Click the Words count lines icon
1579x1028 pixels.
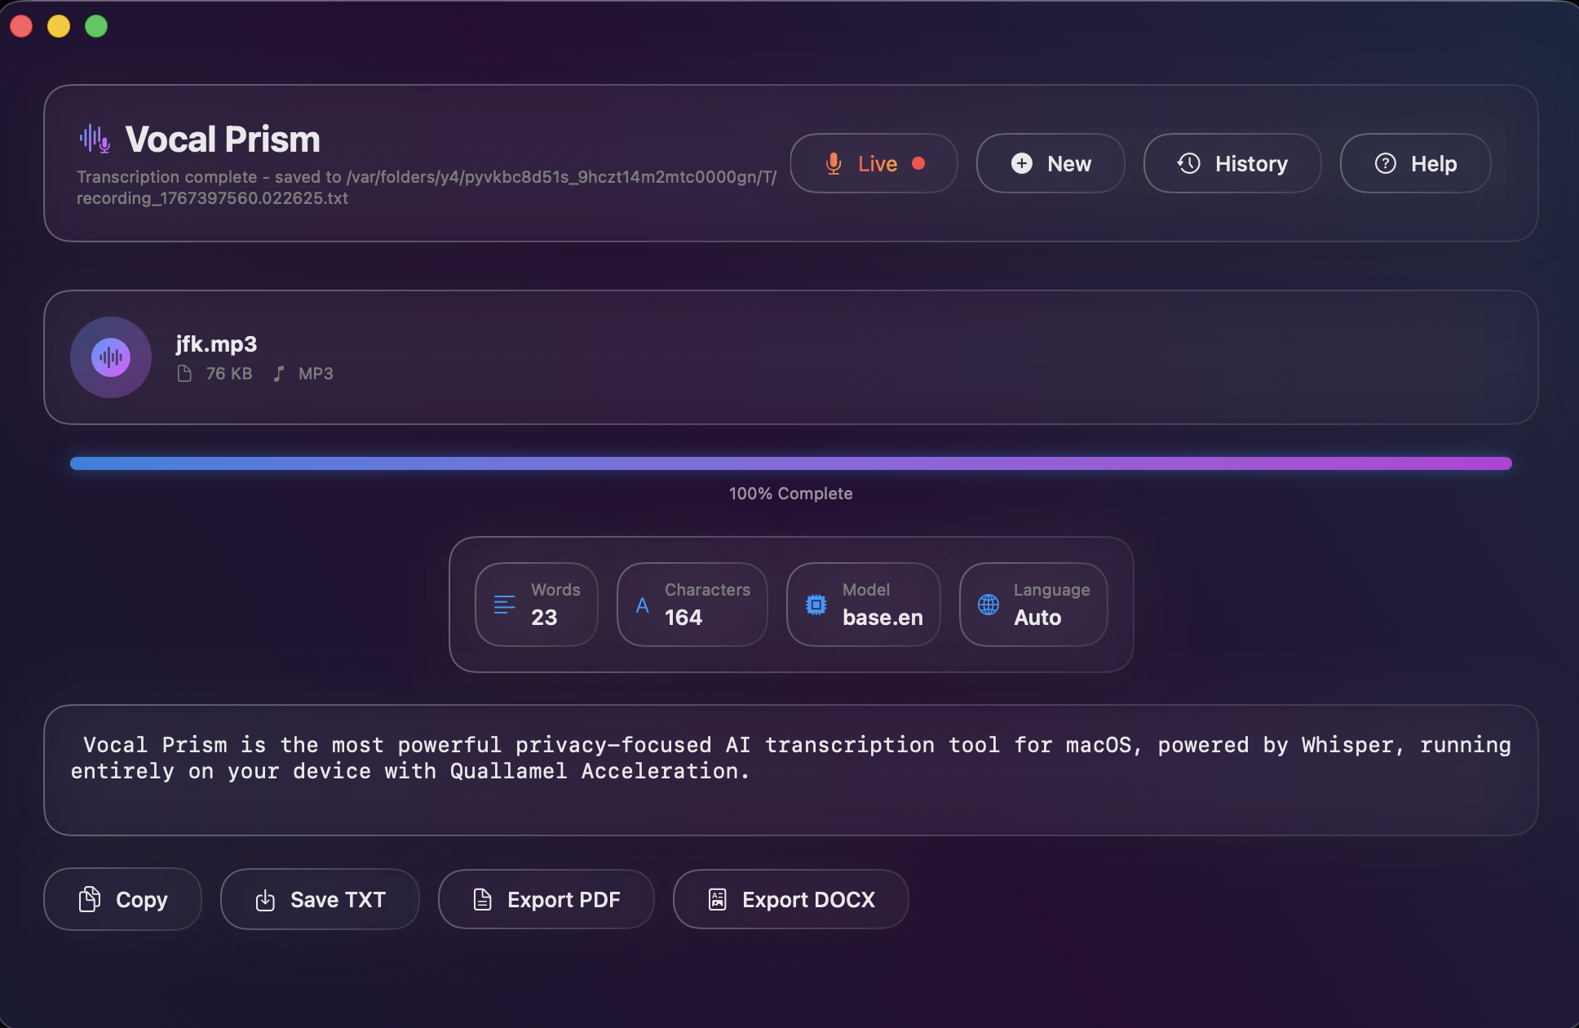tap(503, 605)
